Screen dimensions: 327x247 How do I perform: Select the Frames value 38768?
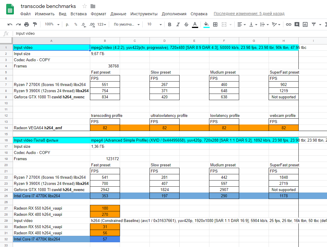click(105, 66)
